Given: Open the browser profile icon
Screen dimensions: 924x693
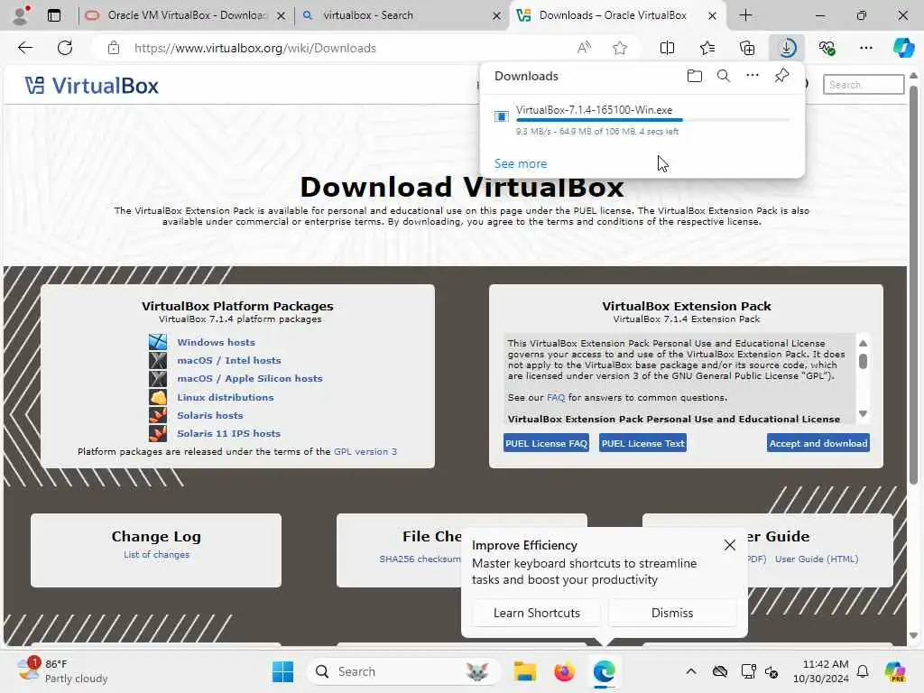Looking at the screenshot, I should pyautogui.click(x=22, y=14).
